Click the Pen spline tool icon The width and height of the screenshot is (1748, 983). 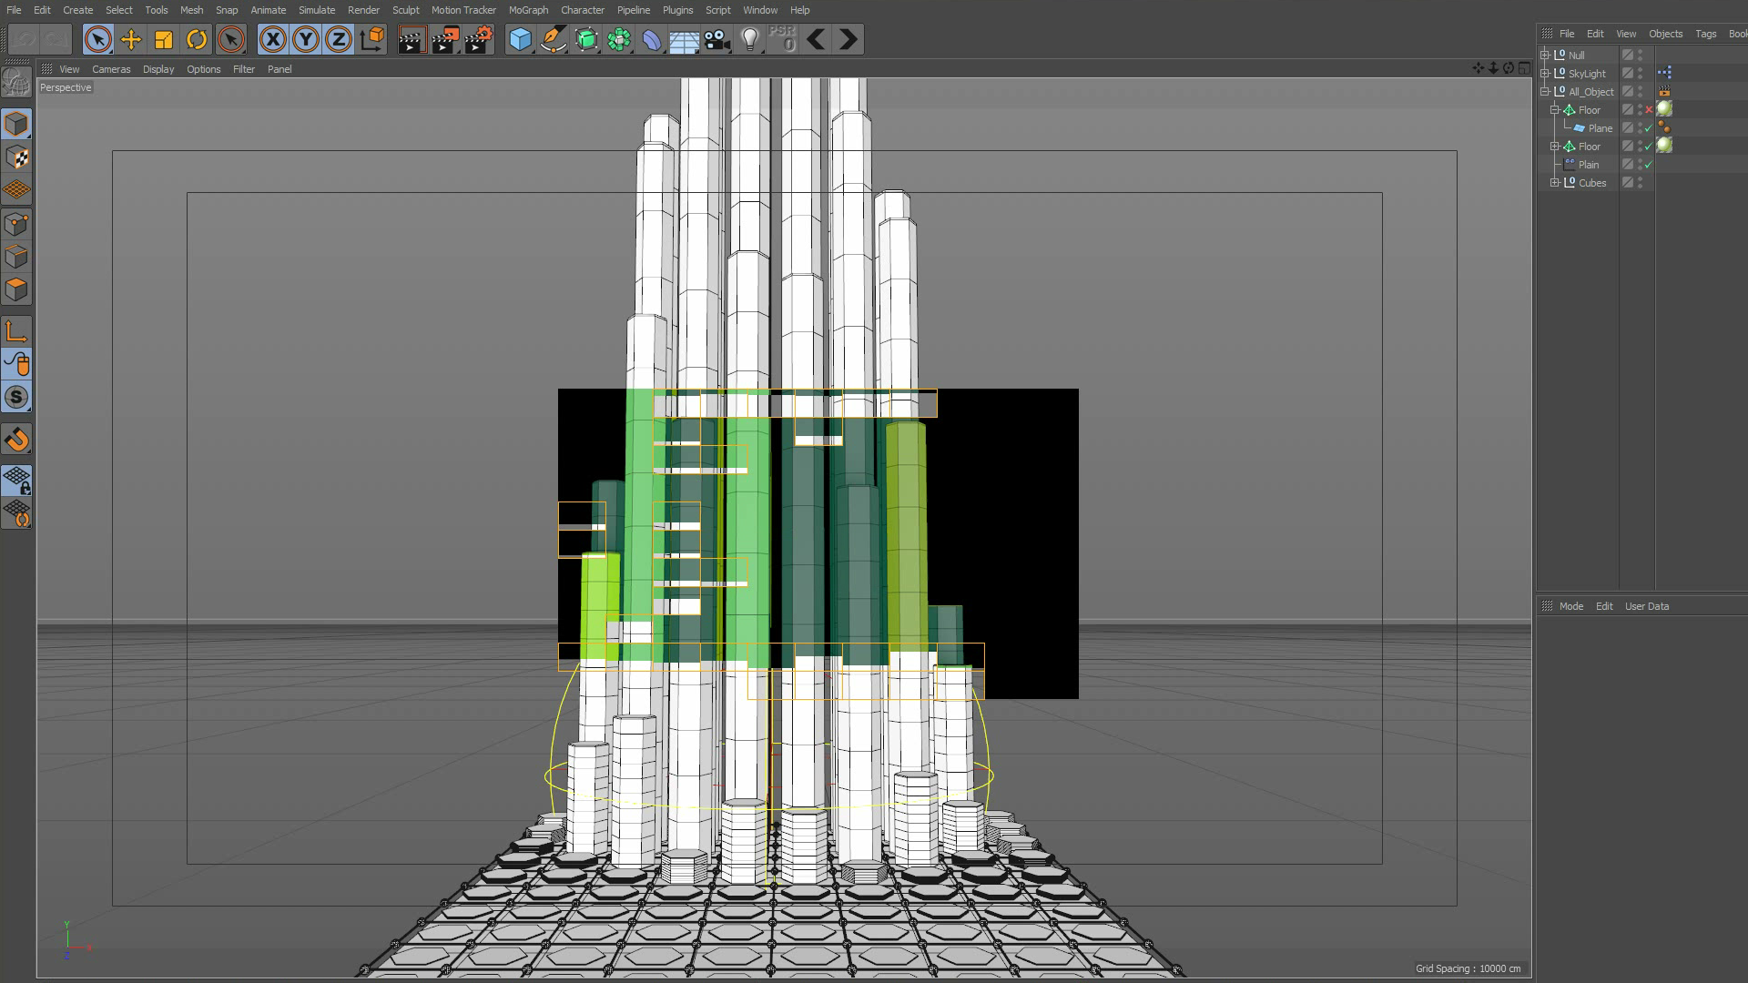pos(553,39)
